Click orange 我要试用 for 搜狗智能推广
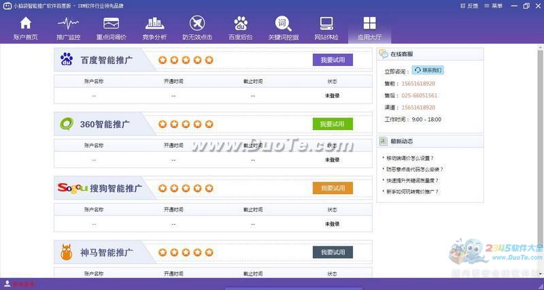544x290 pixels. pyautogui.click(x=333, y=188)
